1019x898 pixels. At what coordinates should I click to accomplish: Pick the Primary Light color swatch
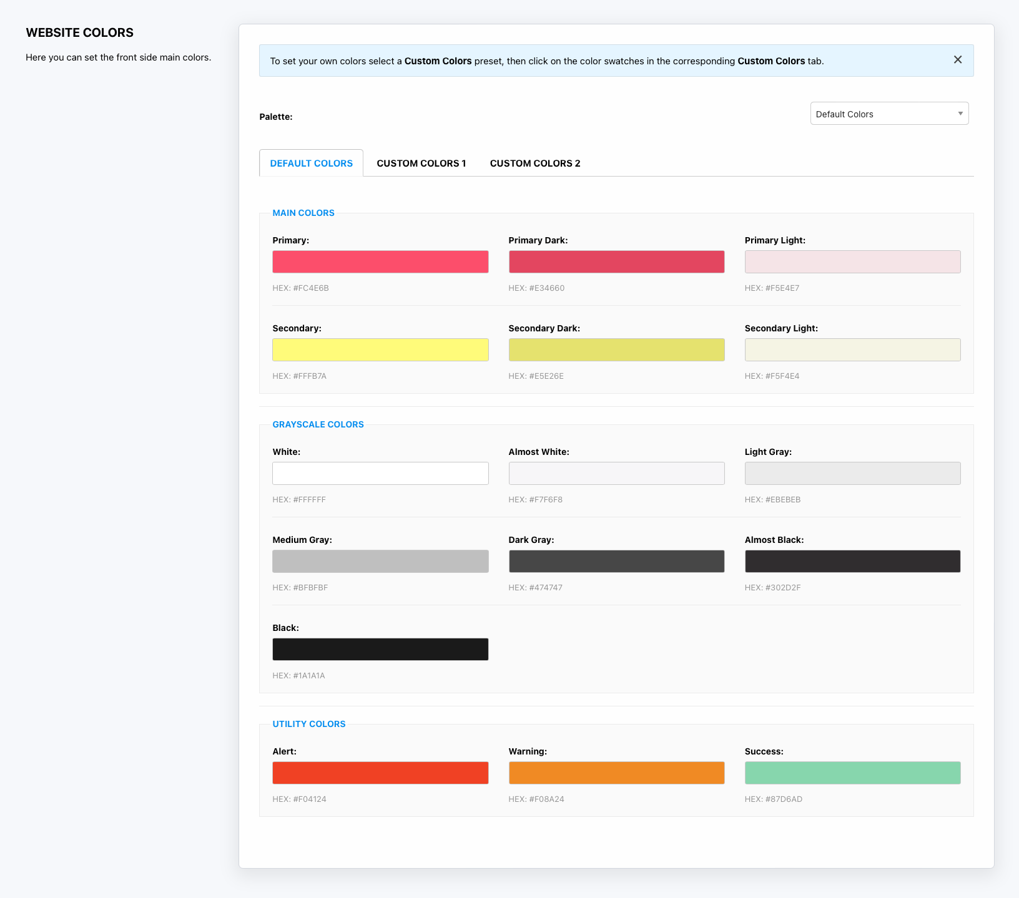pos(852,262)
